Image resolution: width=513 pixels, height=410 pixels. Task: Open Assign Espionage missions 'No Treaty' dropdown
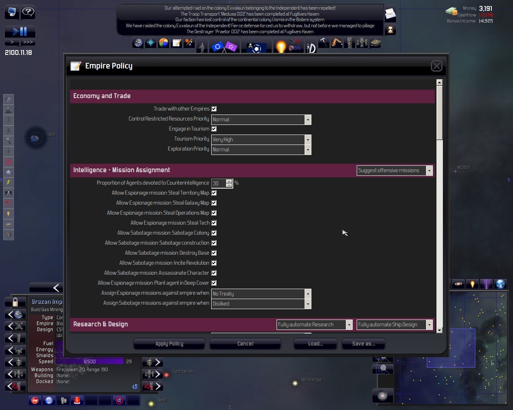(x=307, y=294)
